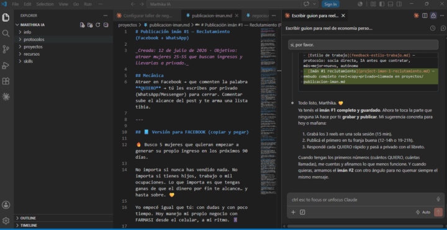
Task: Open the round status icon beside Sign In
Action: pos(359,4)
